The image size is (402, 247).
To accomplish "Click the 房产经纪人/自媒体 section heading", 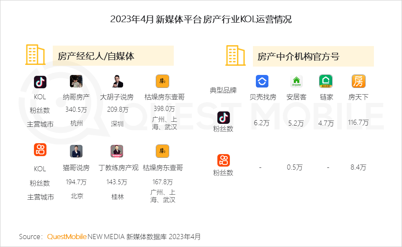I will pos(96,56).
